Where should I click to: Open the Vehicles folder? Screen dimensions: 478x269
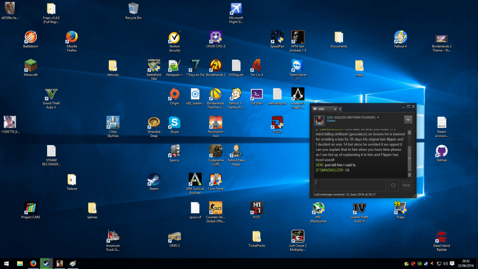pyautogui.click(x=113, y=68)
